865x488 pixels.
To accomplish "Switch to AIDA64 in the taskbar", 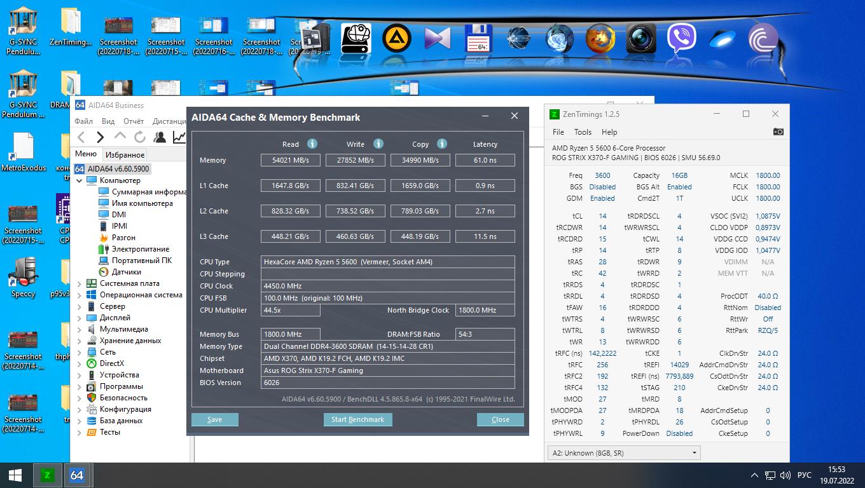I will (x=77, y=475).
